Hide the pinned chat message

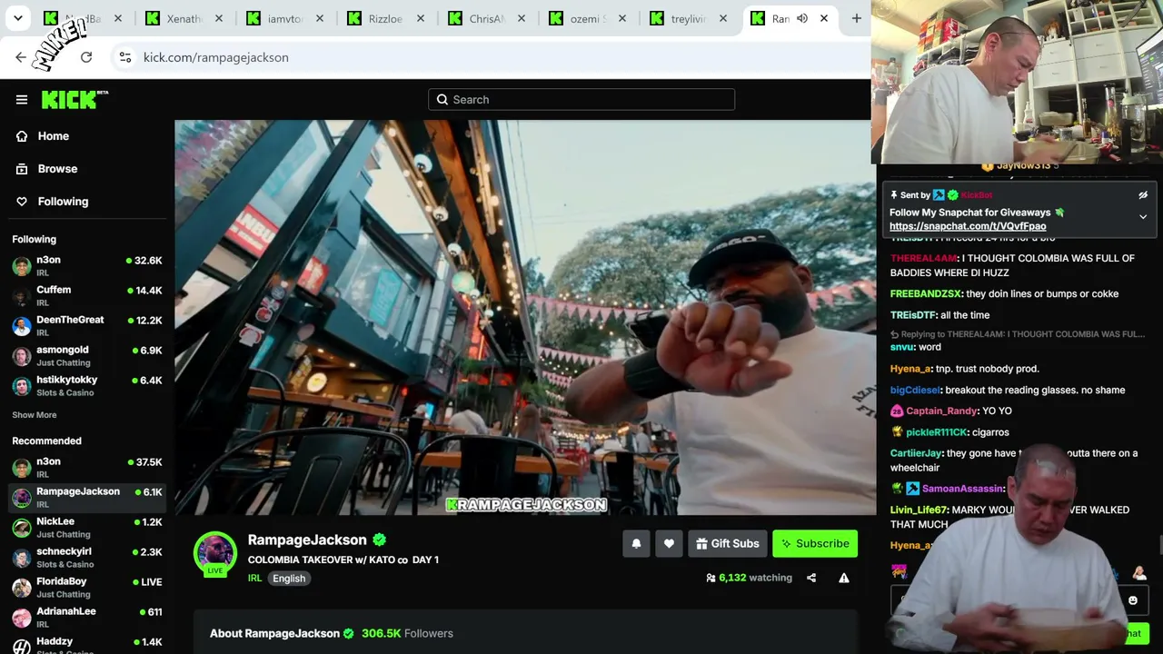tap(1143, 195)
